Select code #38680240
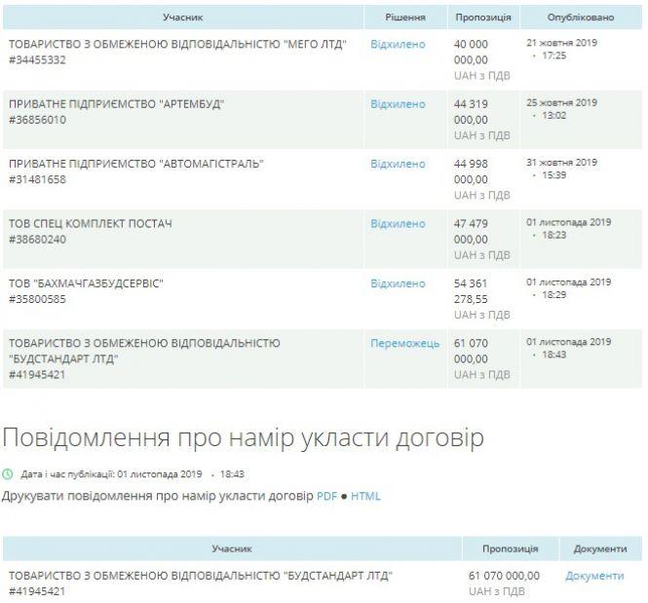This screenshot has height=603, width=648. tap(37, 240)
